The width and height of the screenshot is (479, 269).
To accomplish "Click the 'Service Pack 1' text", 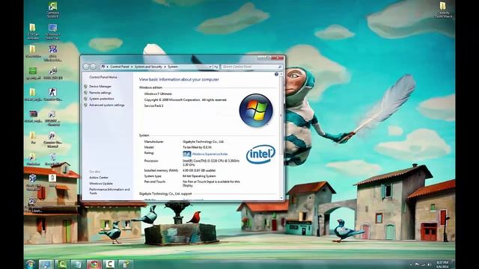I will tap(153, 106).
